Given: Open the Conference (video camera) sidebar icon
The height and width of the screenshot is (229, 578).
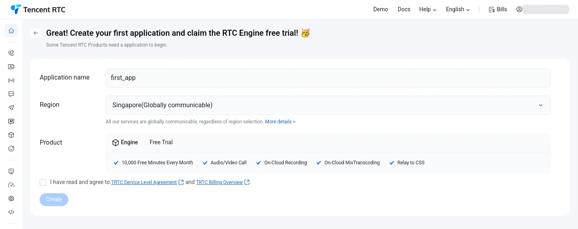Looking at the screenshot, I should [x=11, y=67].
